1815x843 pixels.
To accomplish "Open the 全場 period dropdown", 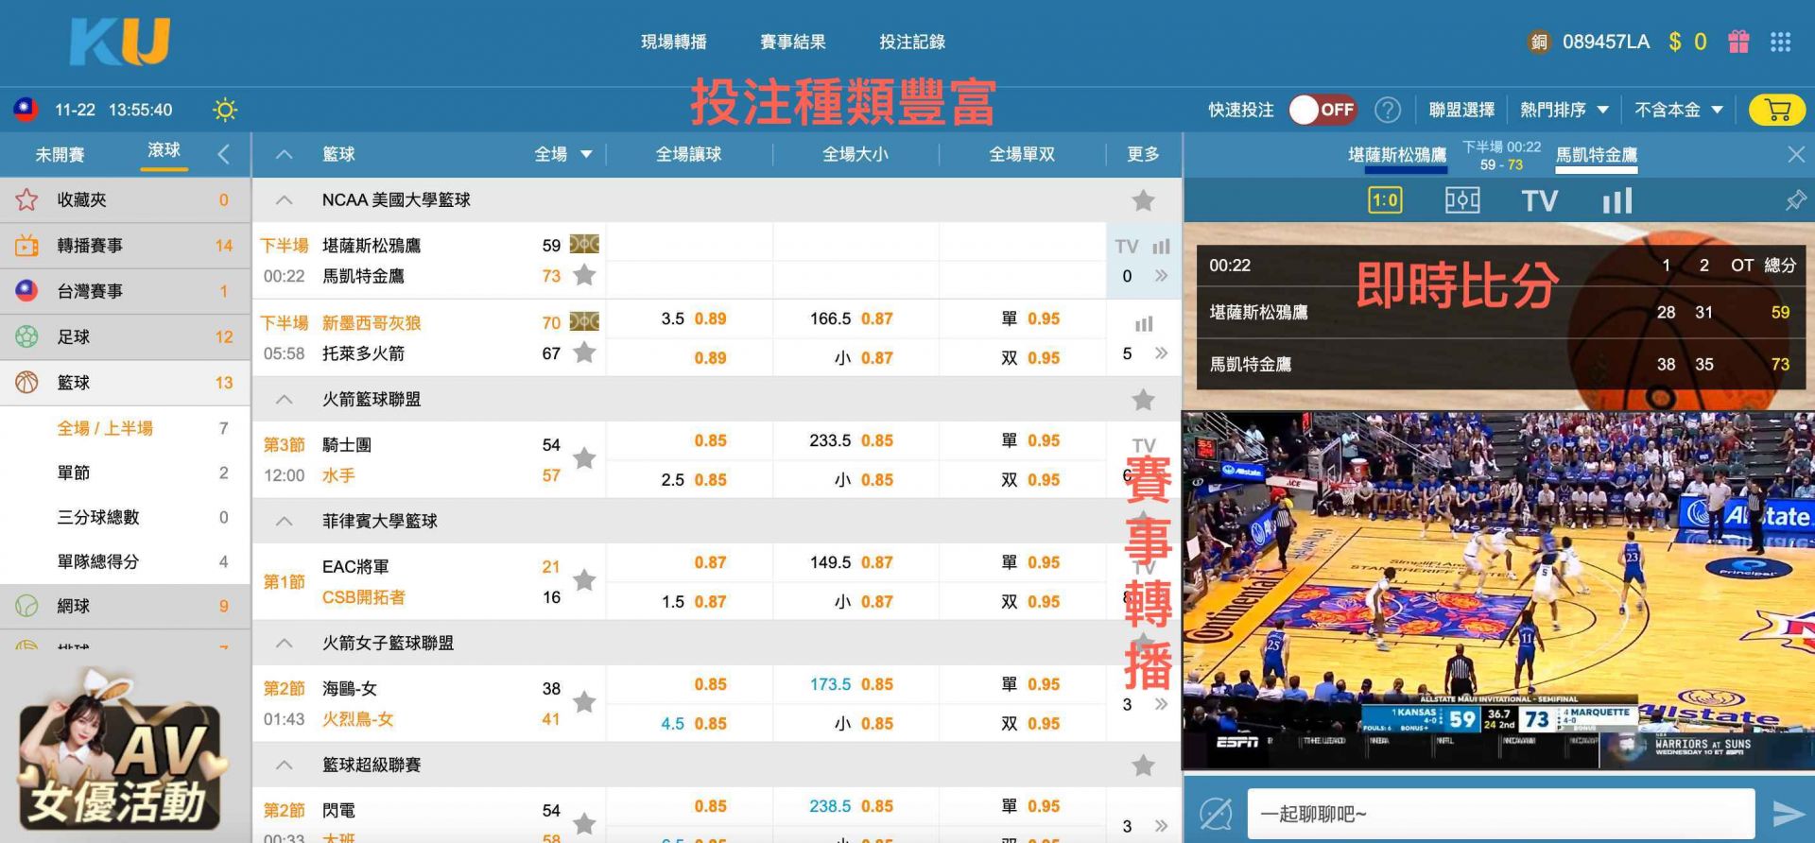I will point(563,154).
